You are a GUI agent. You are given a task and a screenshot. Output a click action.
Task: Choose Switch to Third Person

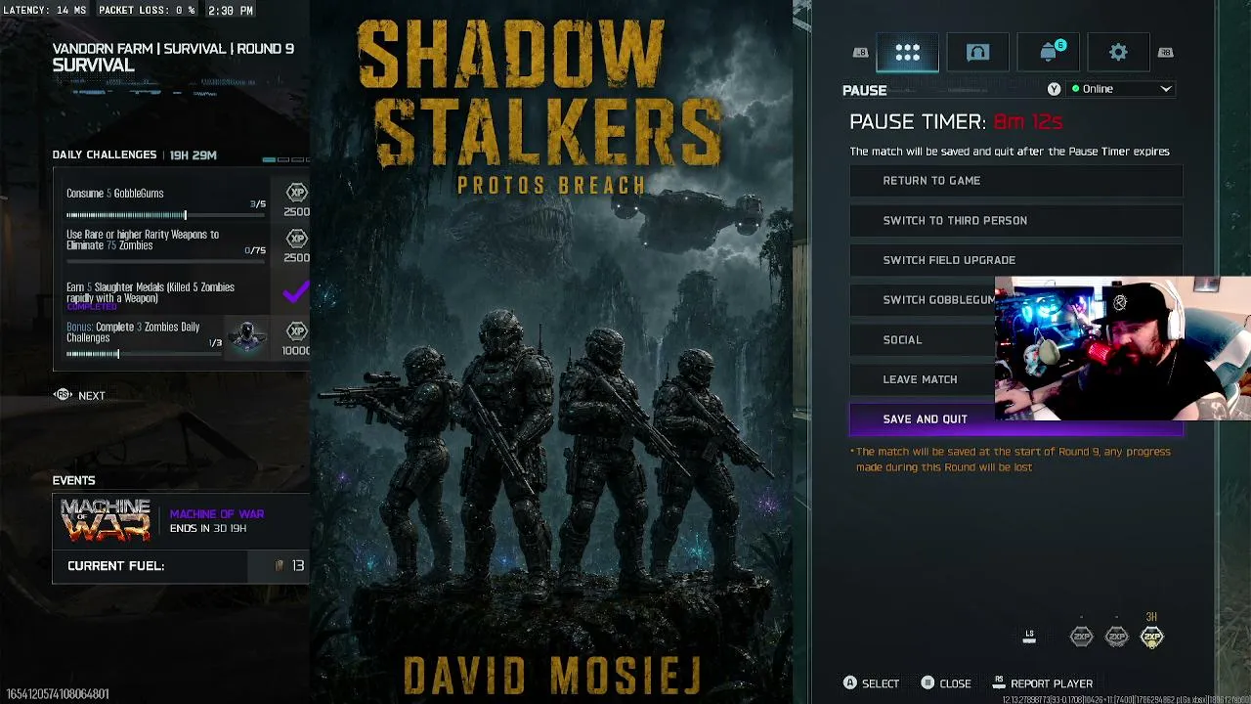tap(1016, 221)
